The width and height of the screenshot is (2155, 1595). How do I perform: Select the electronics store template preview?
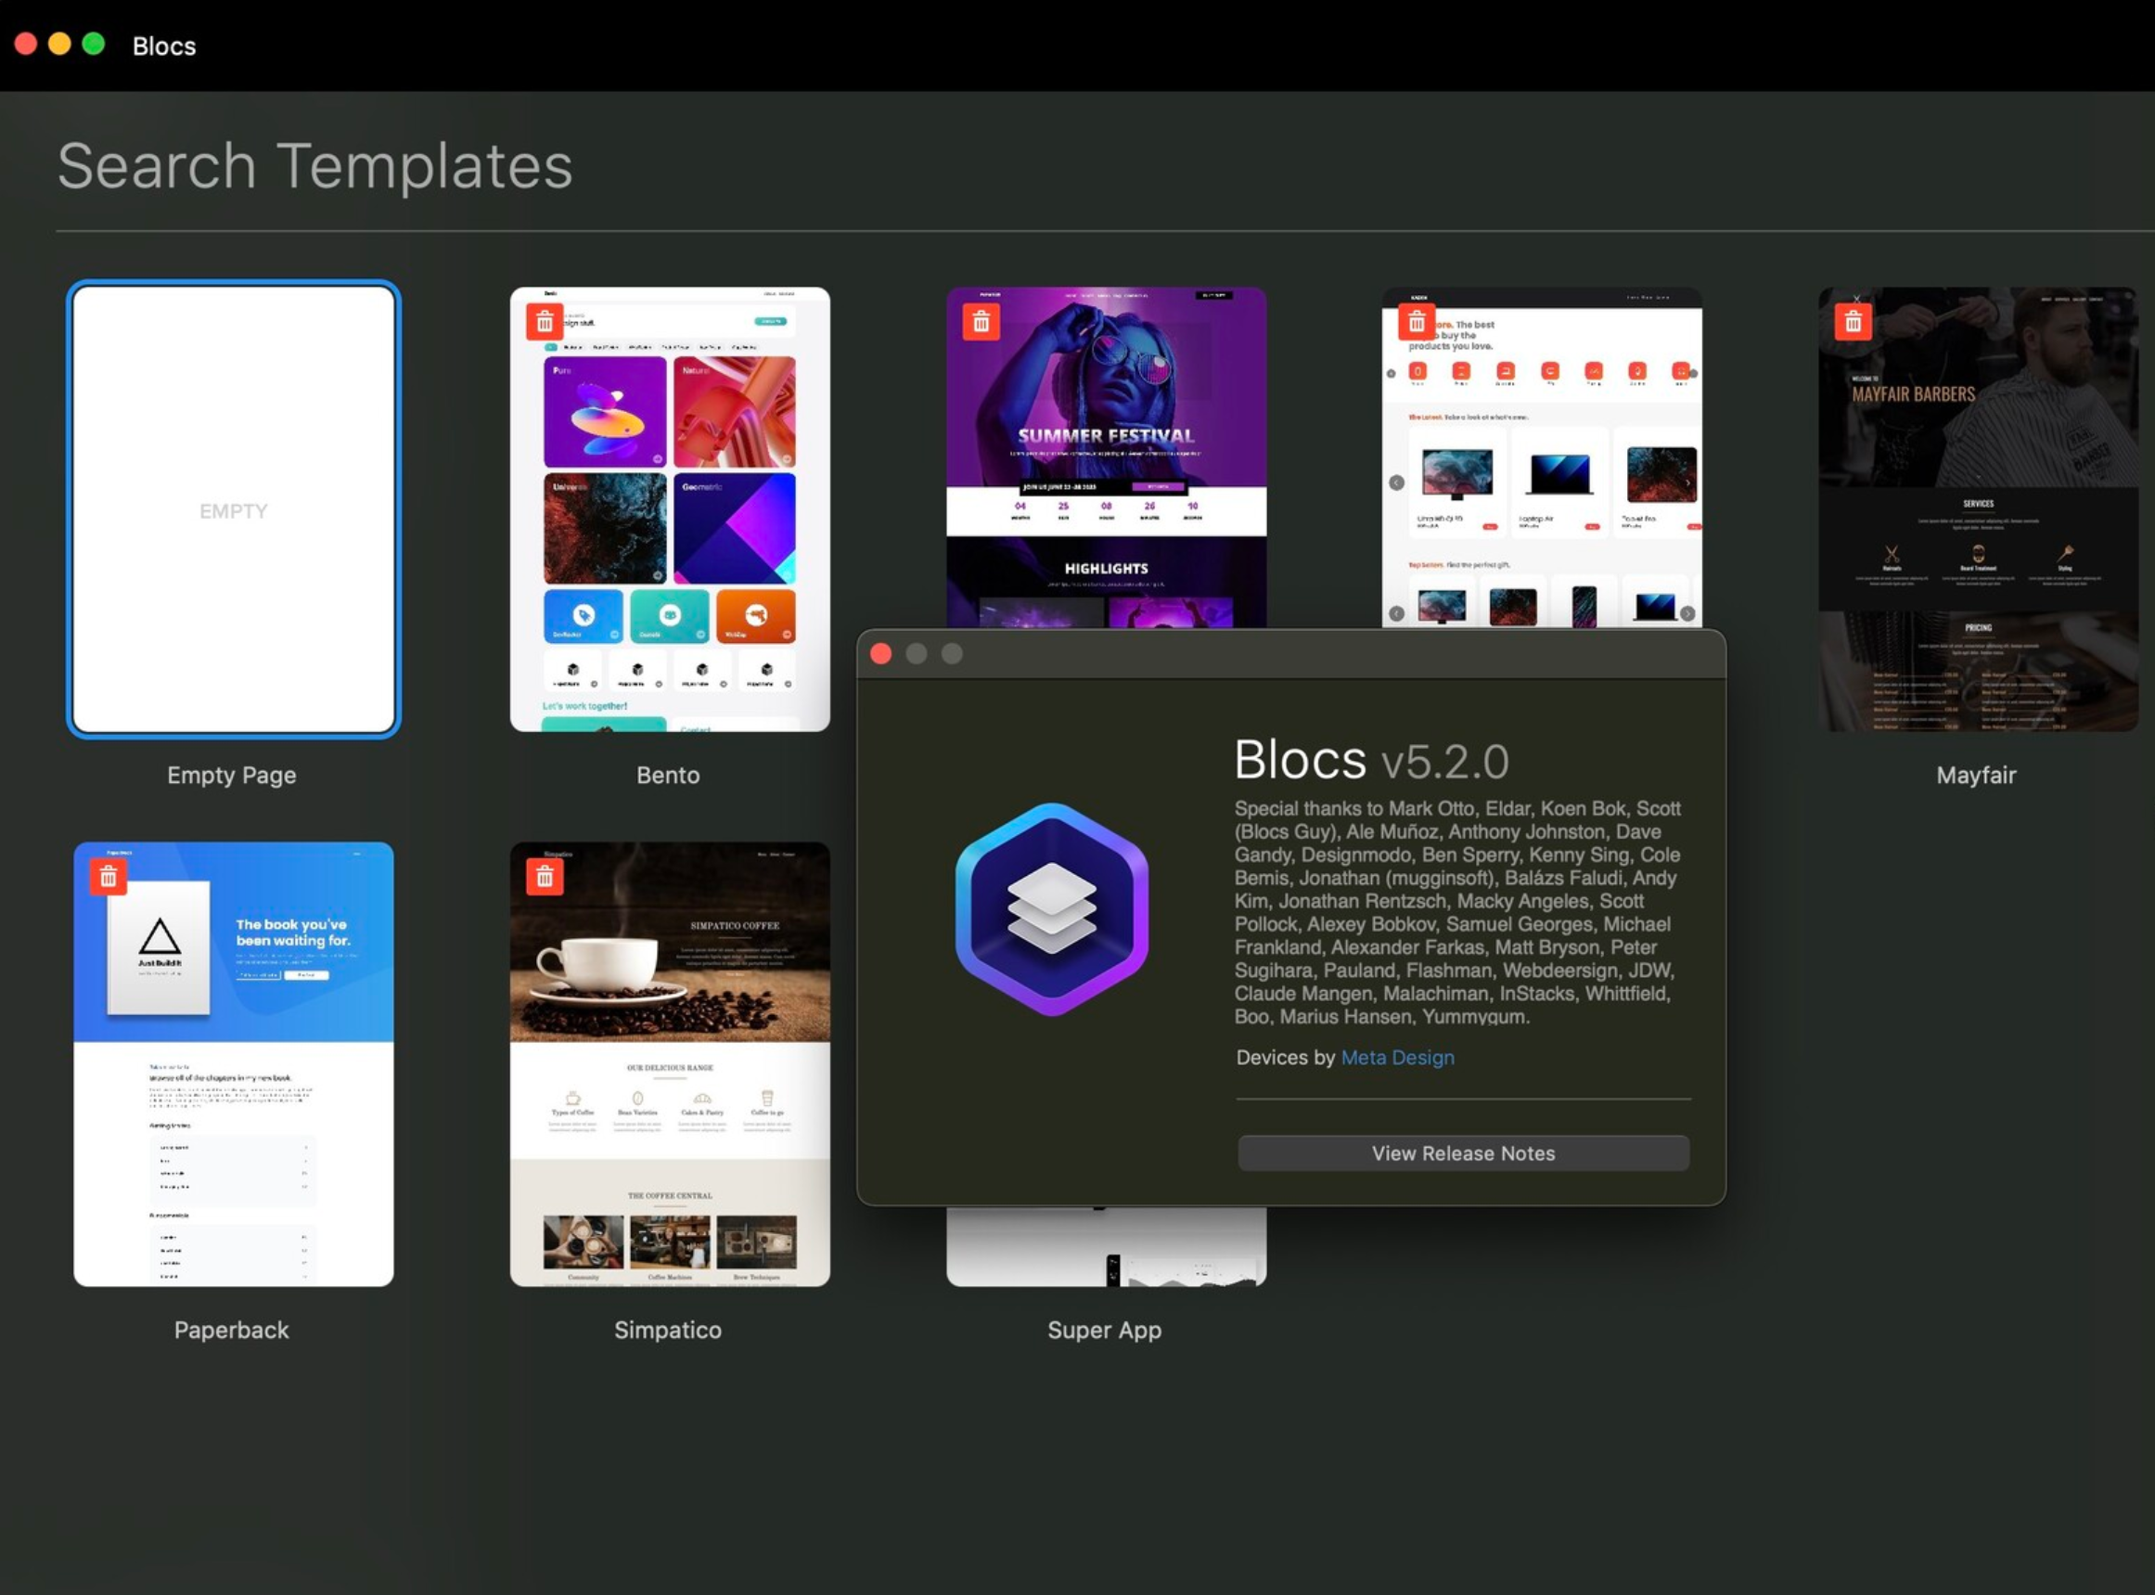click(1542, 457)
